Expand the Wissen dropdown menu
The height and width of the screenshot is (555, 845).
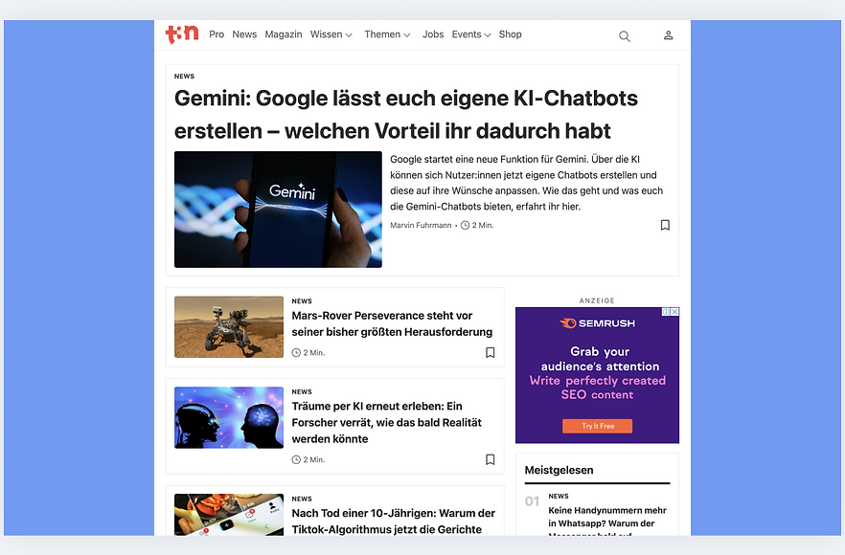click(x=331, y=34)
